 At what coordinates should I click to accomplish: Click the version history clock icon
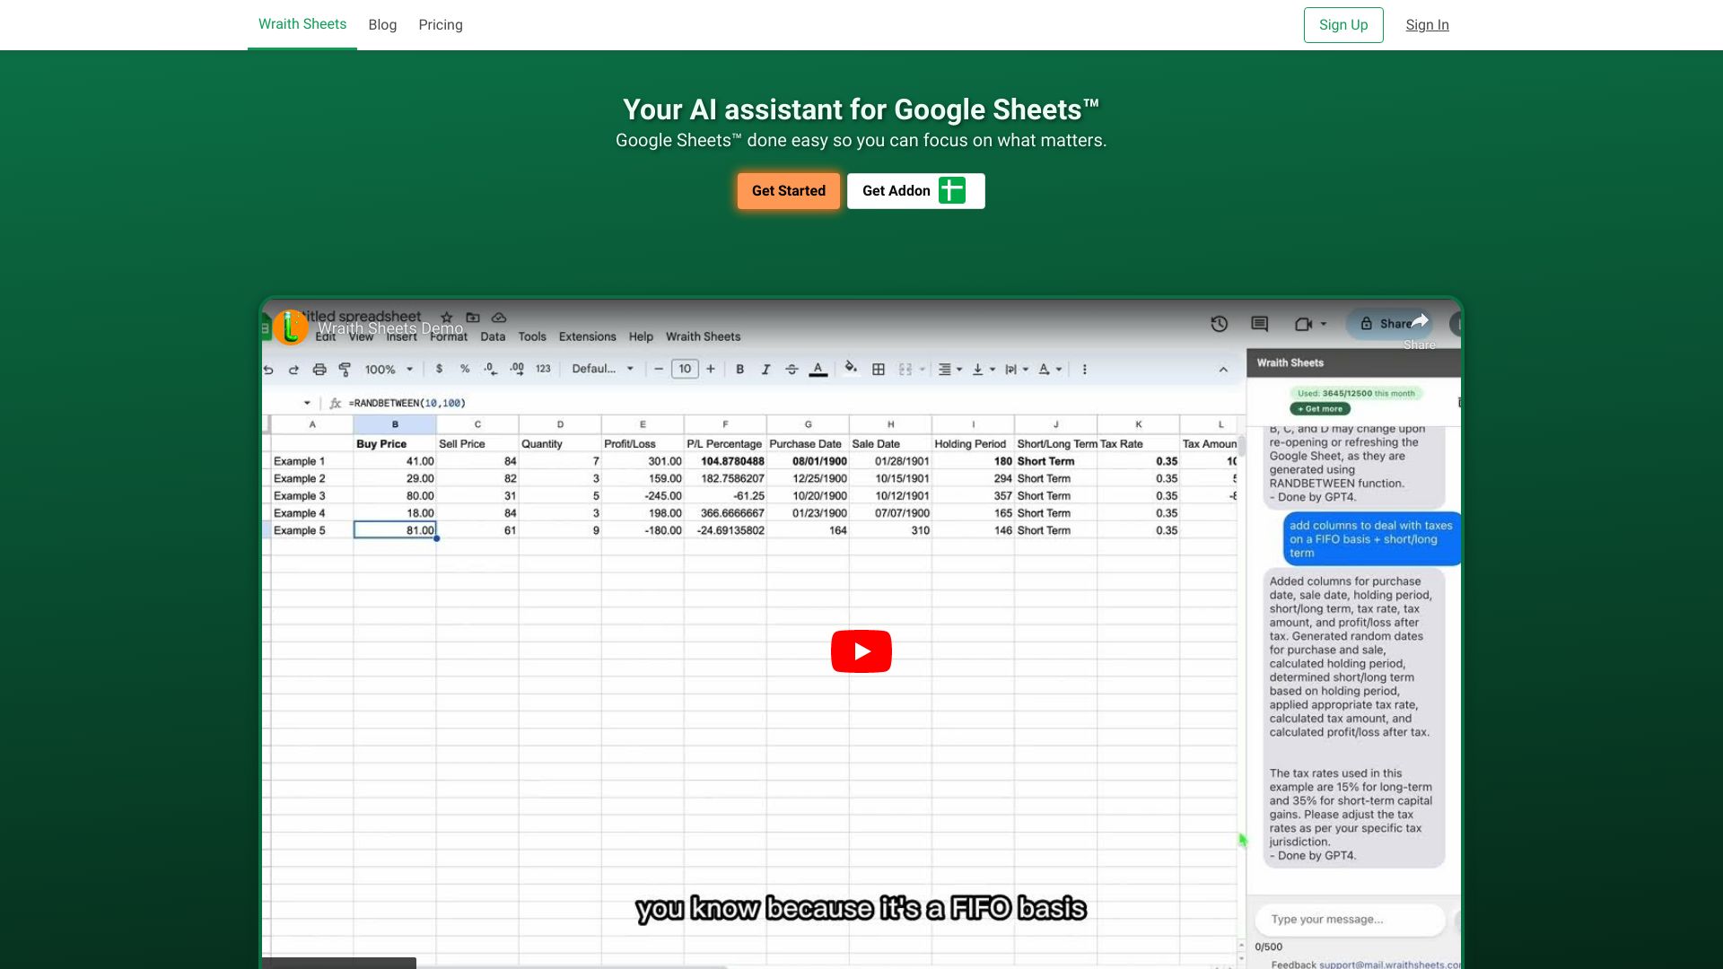[1219, 324]
